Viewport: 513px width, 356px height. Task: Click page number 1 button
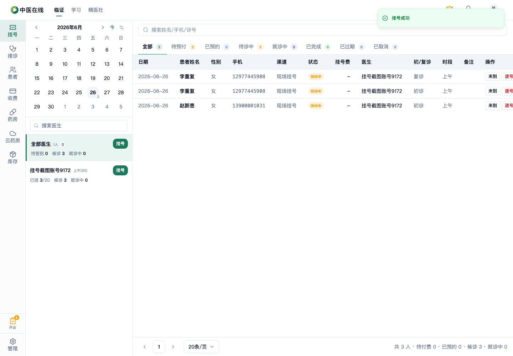(159, 347)
